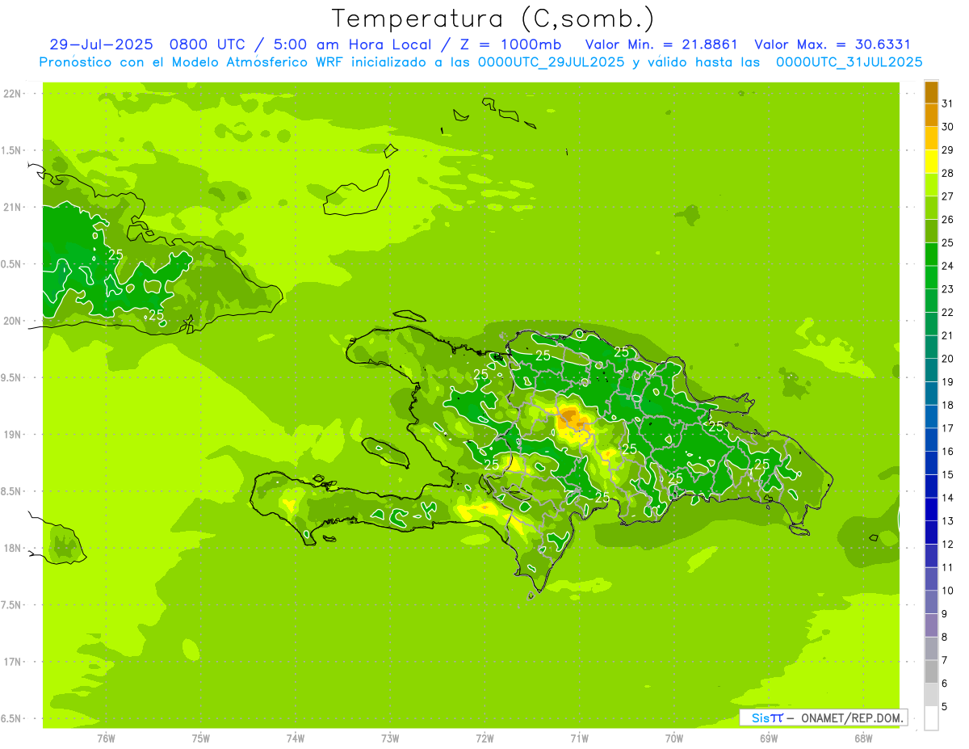This screenshot has height=749, width=969.
Task: Click the "76W" longitude axis label
Action: [x=106, y=738]
